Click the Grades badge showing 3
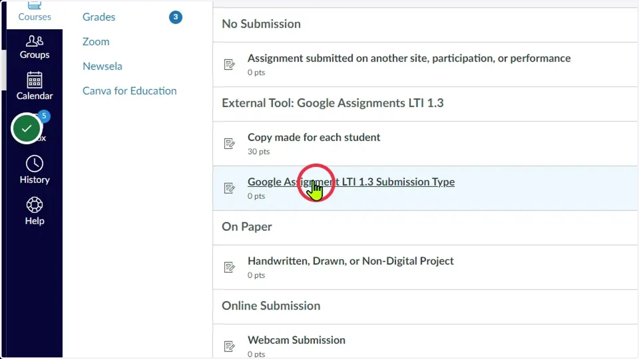 (176, 18)
